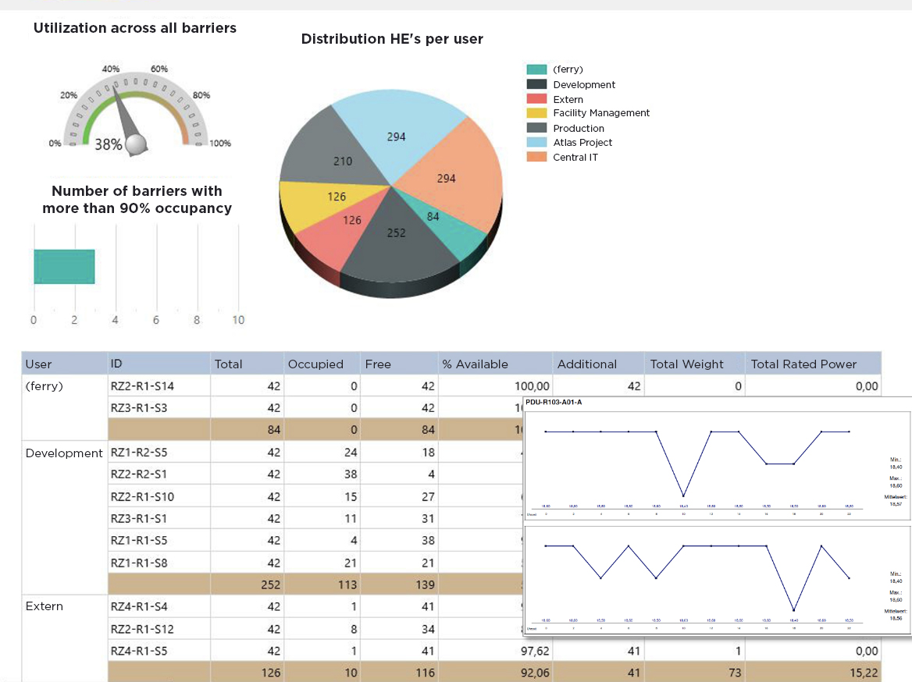912x682 pixels.
Task: Click the PDU-R103-A01-A chart title
Action: click(554, 403)
